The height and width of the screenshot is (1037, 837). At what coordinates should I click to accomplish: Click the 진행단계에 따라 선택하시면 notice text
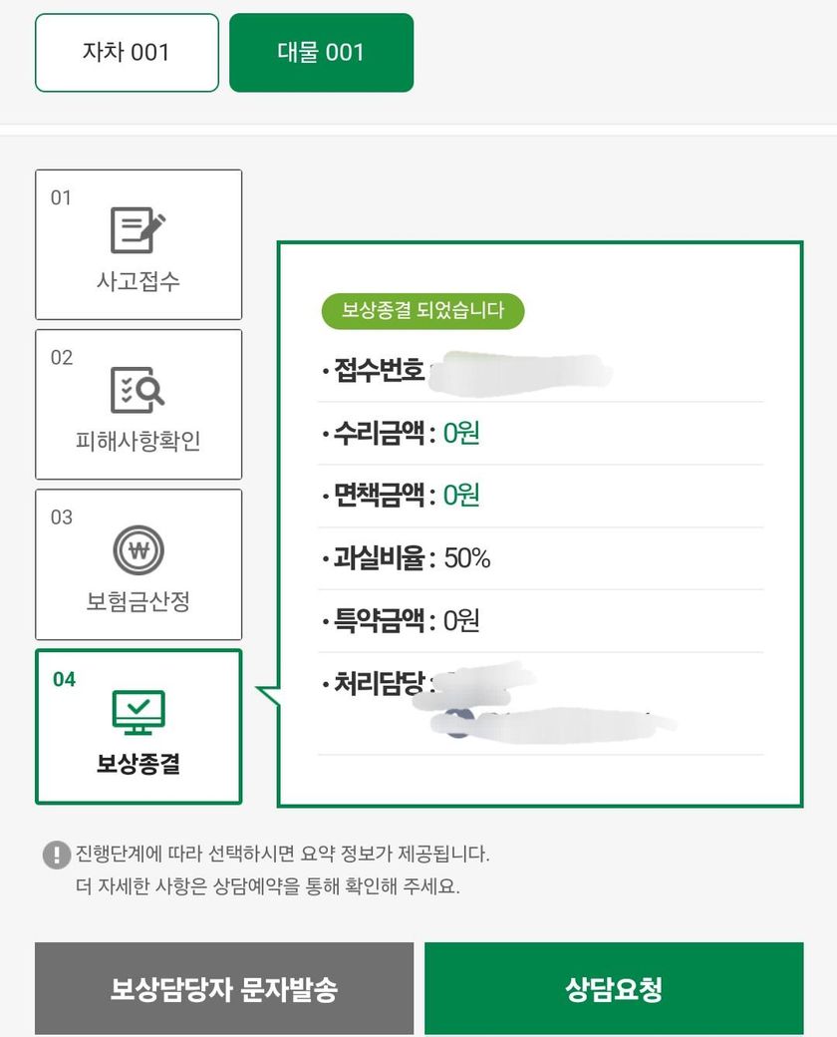[x=283, y=855]
